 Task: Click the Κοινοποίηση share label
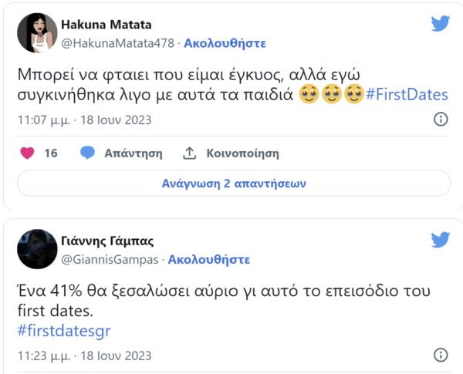(242, 153)
